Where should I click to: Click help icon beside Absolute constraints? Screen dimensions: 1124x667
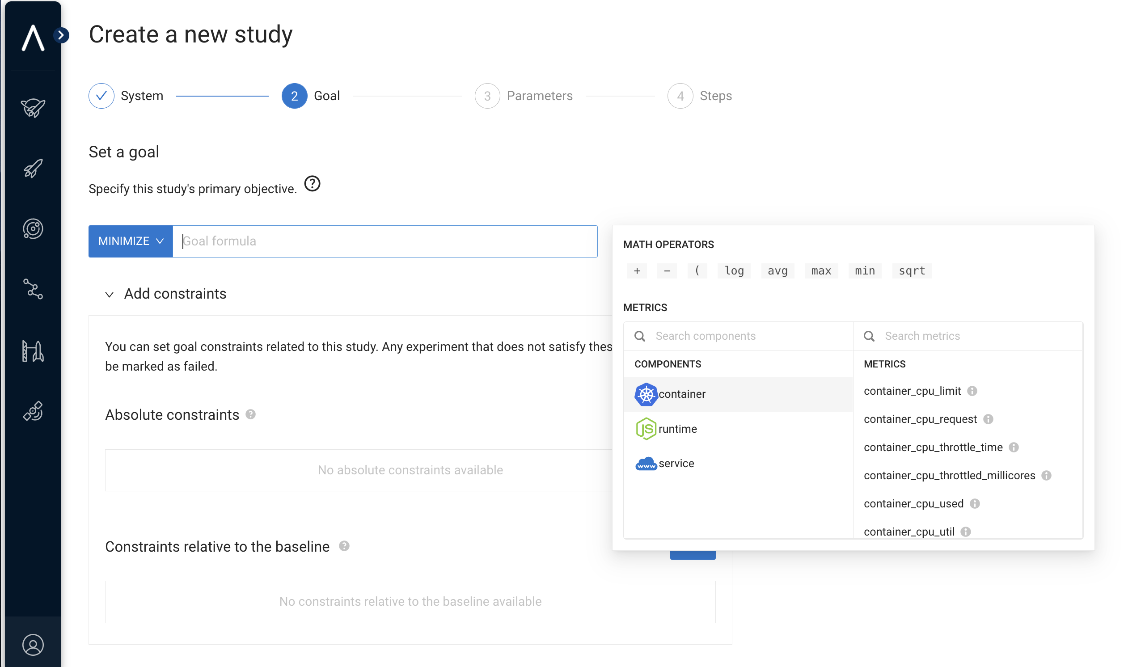[251, 414]
